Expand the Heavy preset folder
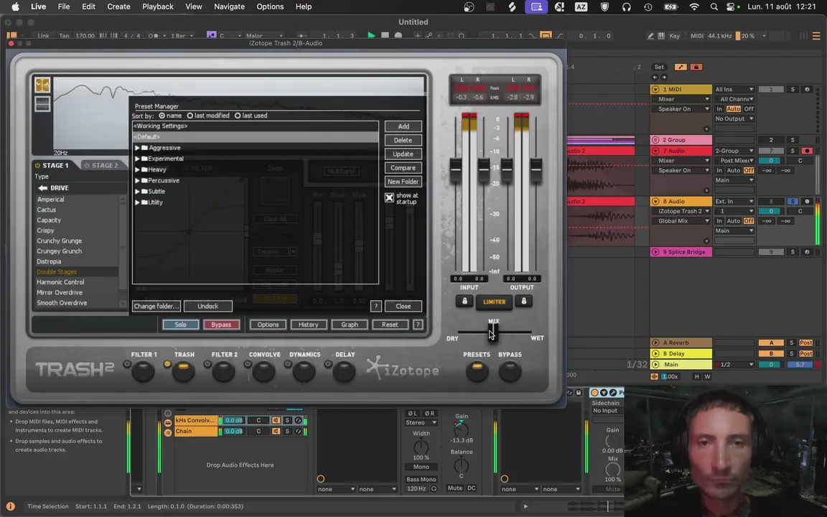 point(137,169)
